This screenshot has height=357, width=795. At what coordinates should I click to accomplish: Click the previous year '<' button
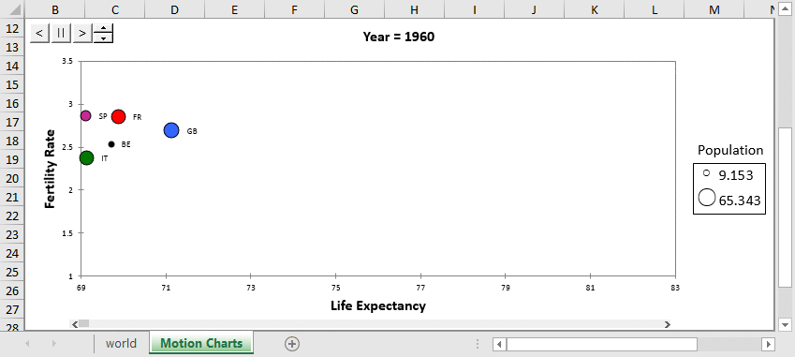tap(39, 34)
